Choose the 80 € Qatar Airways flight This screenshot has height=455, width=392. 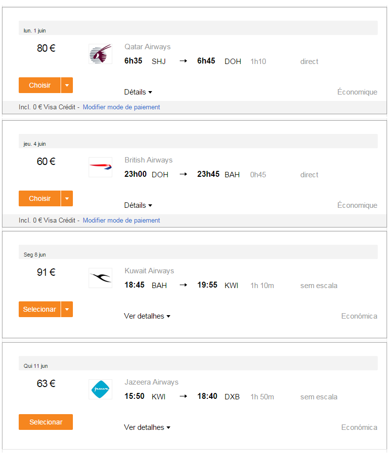(40, 85)
